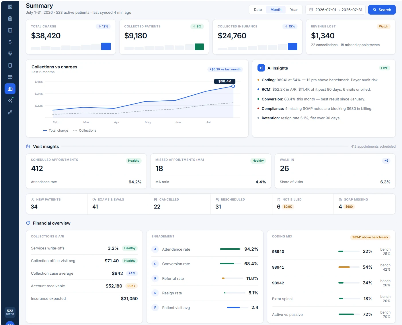402x325 pixels.
Task: Open the clipboard icon in sidebar
Action: click(10, 18)
